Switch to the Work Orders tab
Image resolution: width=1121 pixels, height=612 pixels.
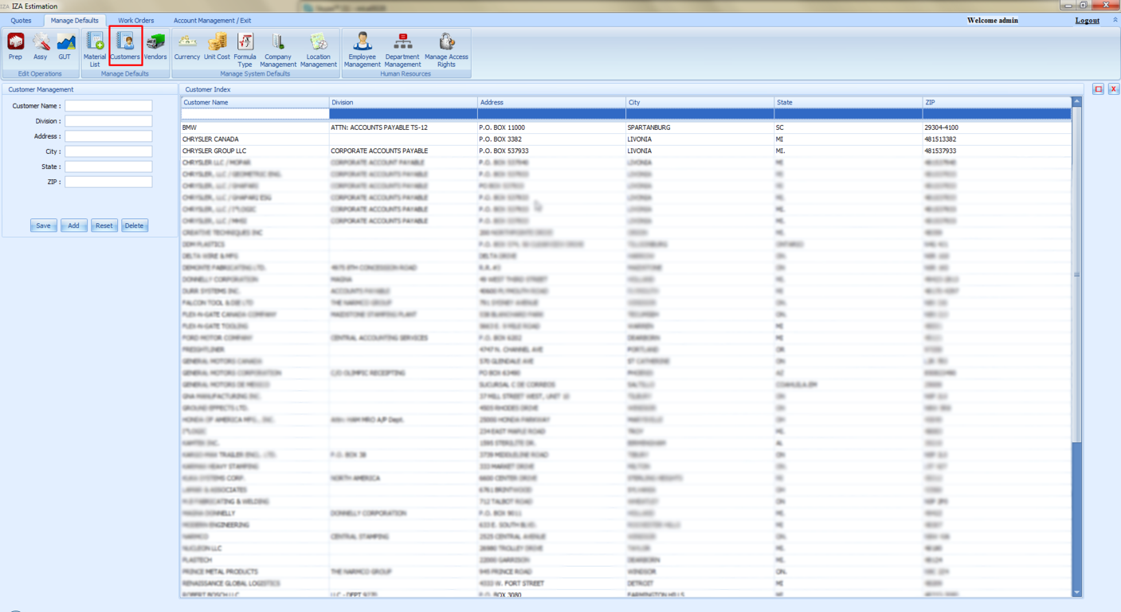(x=136, y=21)
